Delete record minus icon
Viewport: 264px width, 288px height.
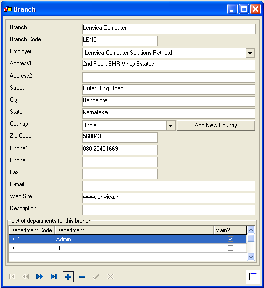82,277
